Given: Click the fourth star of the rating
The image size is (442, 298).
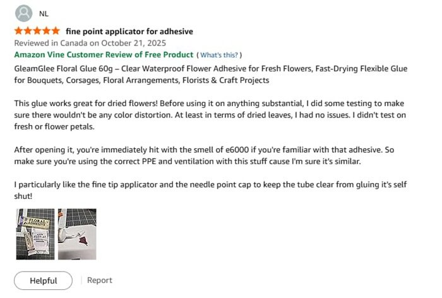Looking at the screenshot, I should [46, 31].
